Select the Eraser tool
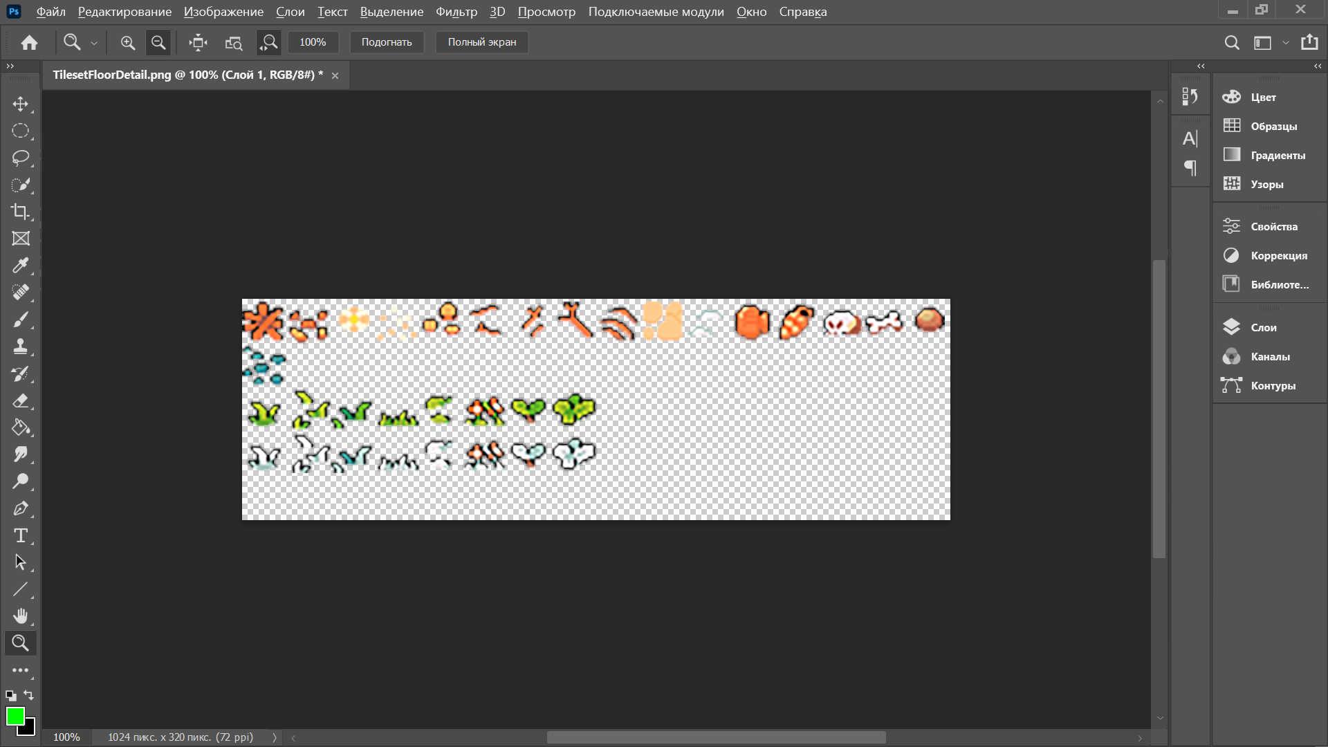The image size is (1328, 747). pos(21,400)
